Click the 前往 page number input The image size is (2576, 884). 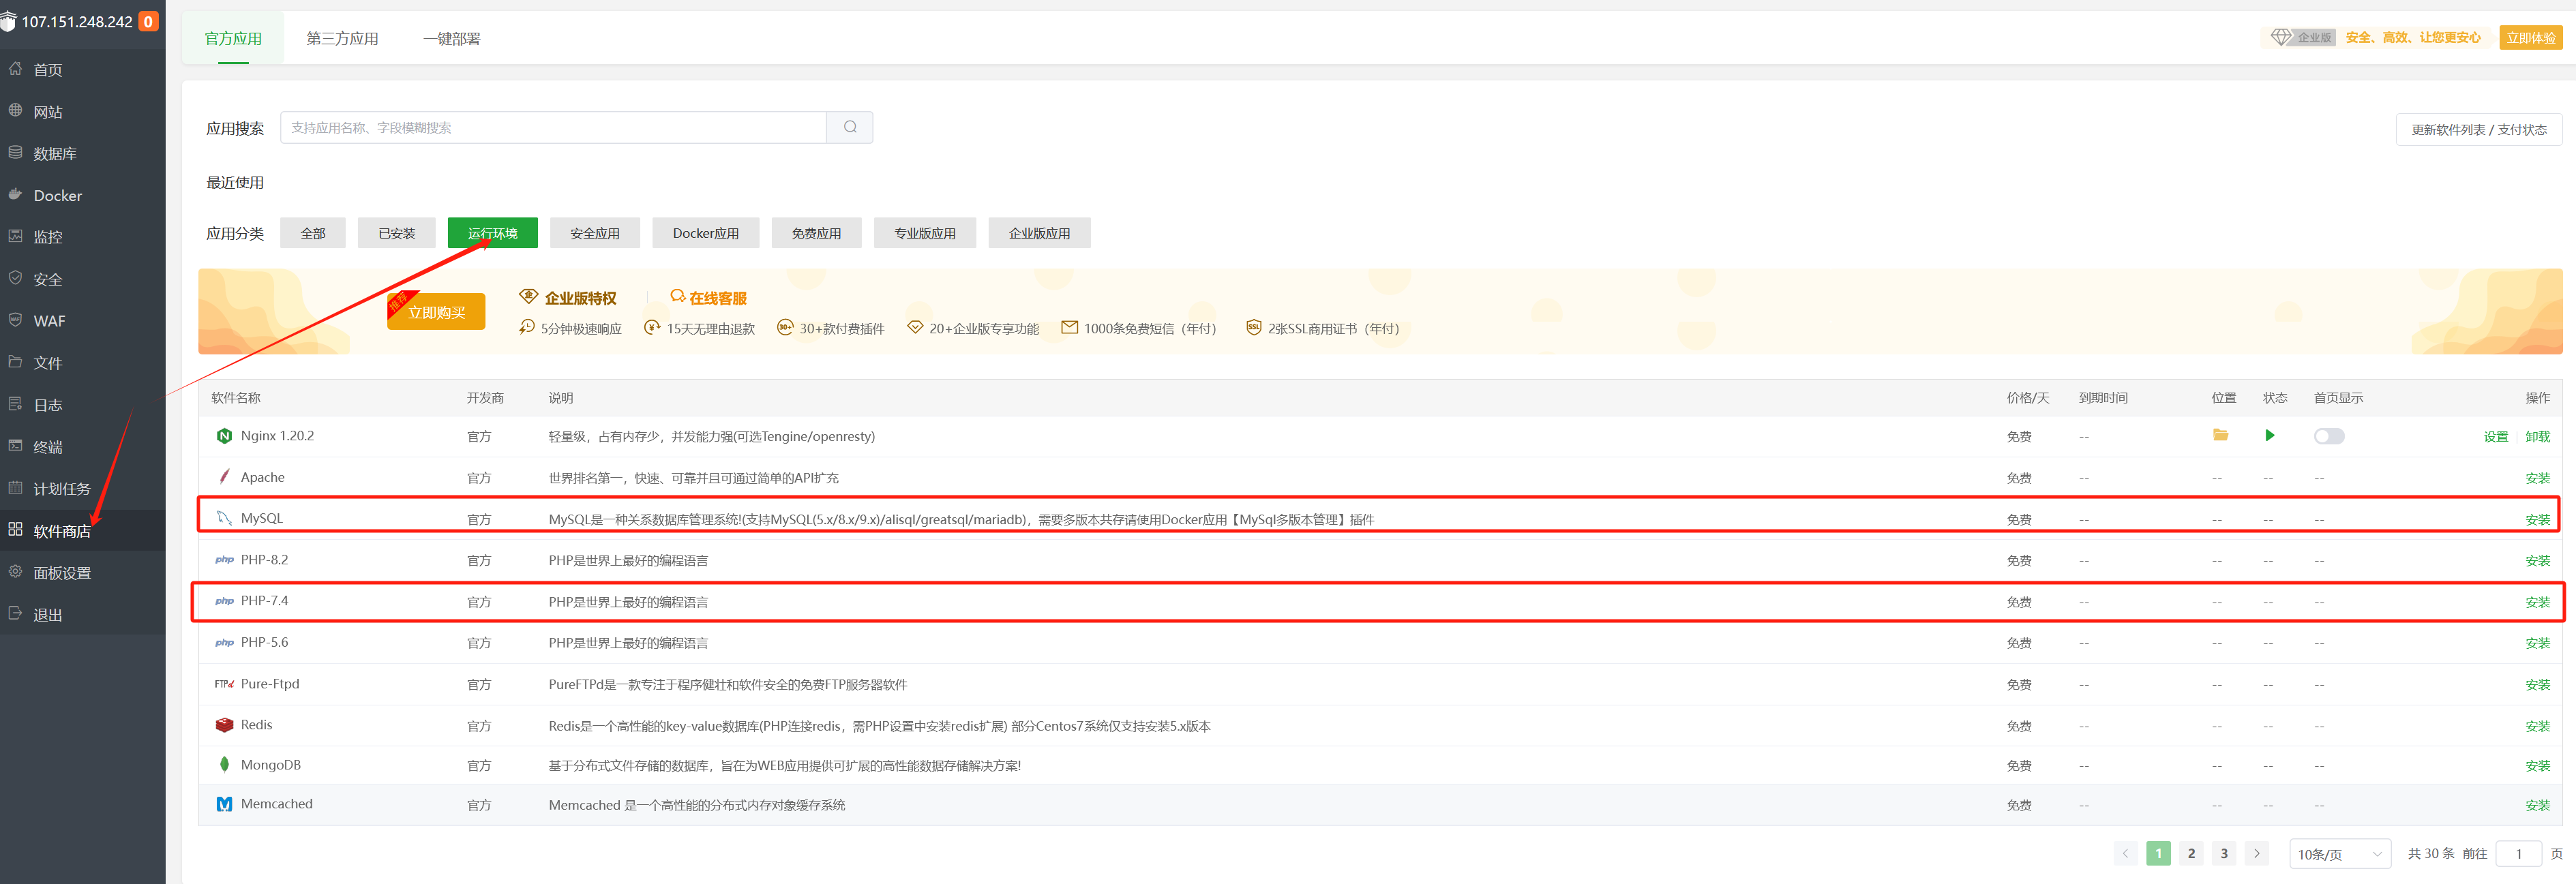coord(2519,854)
